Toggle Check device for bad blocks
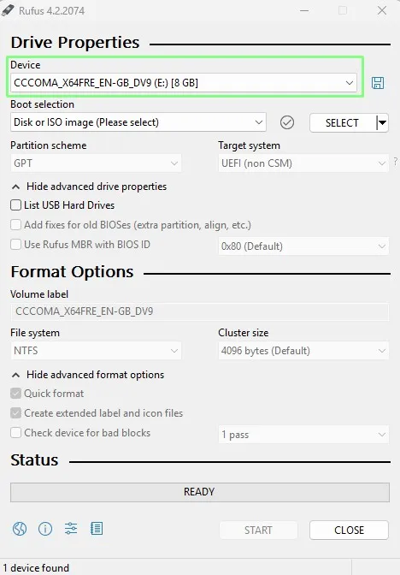 tap(15, 433)
